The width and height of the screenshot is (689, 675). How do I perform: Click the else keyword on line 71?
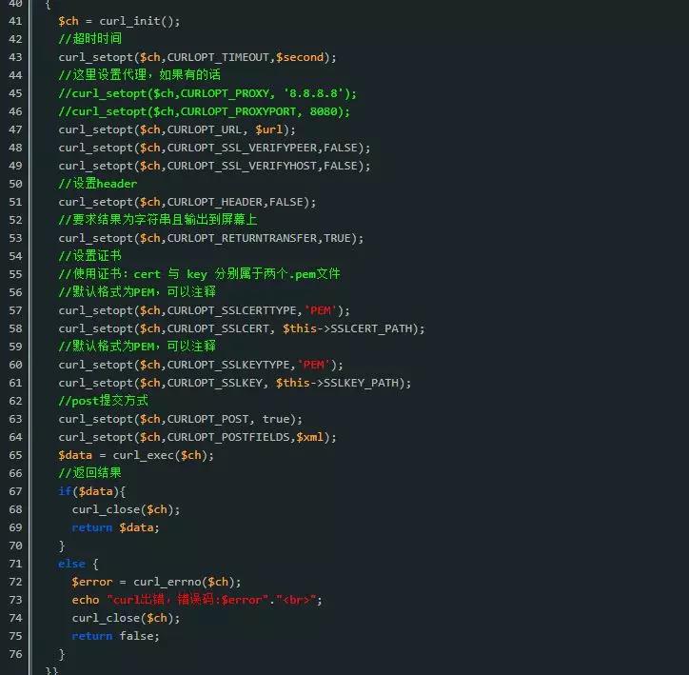pos(71,564)
